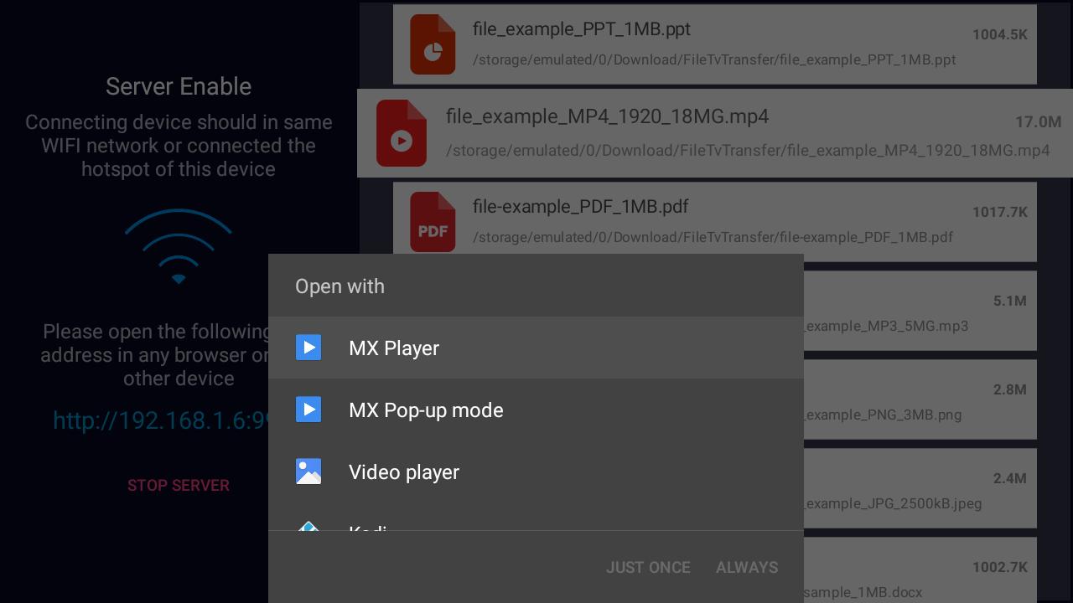
Task: Click the Server Enable heading
Action: coord(179,86)
